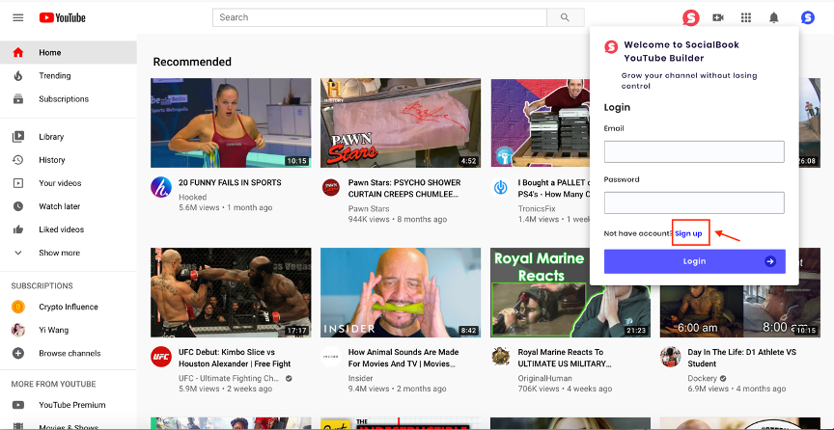Click the YouTube search box
The width and height of the screenshot is (834, 430).
click(x=379, y=17)
